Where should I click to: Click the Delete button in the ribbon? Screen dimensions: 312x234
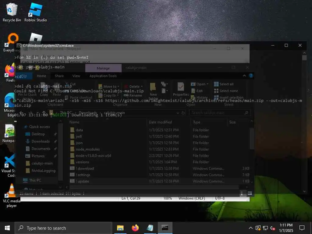coord(133,87)
